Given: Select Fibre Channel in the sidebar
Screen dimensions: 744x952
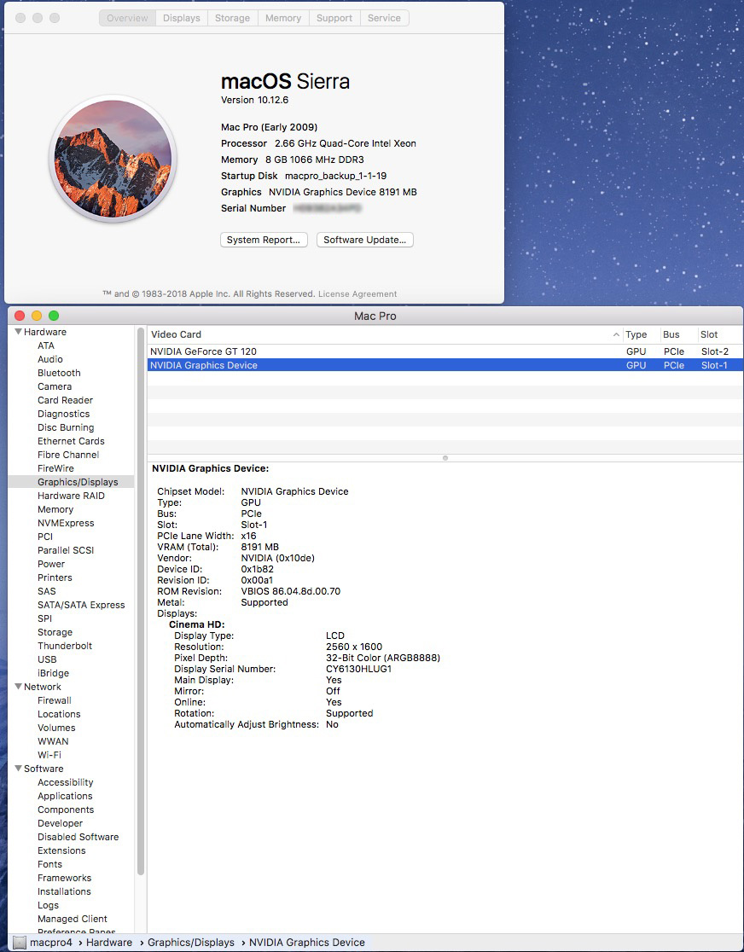Looking at the screenshot, I should click(x=68, y=455).
